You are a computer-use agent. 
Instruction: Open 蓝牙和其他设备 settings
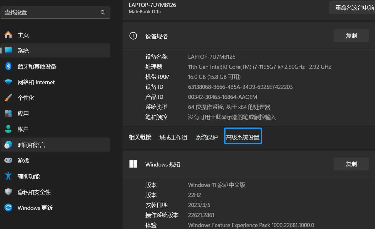[55, 66]
